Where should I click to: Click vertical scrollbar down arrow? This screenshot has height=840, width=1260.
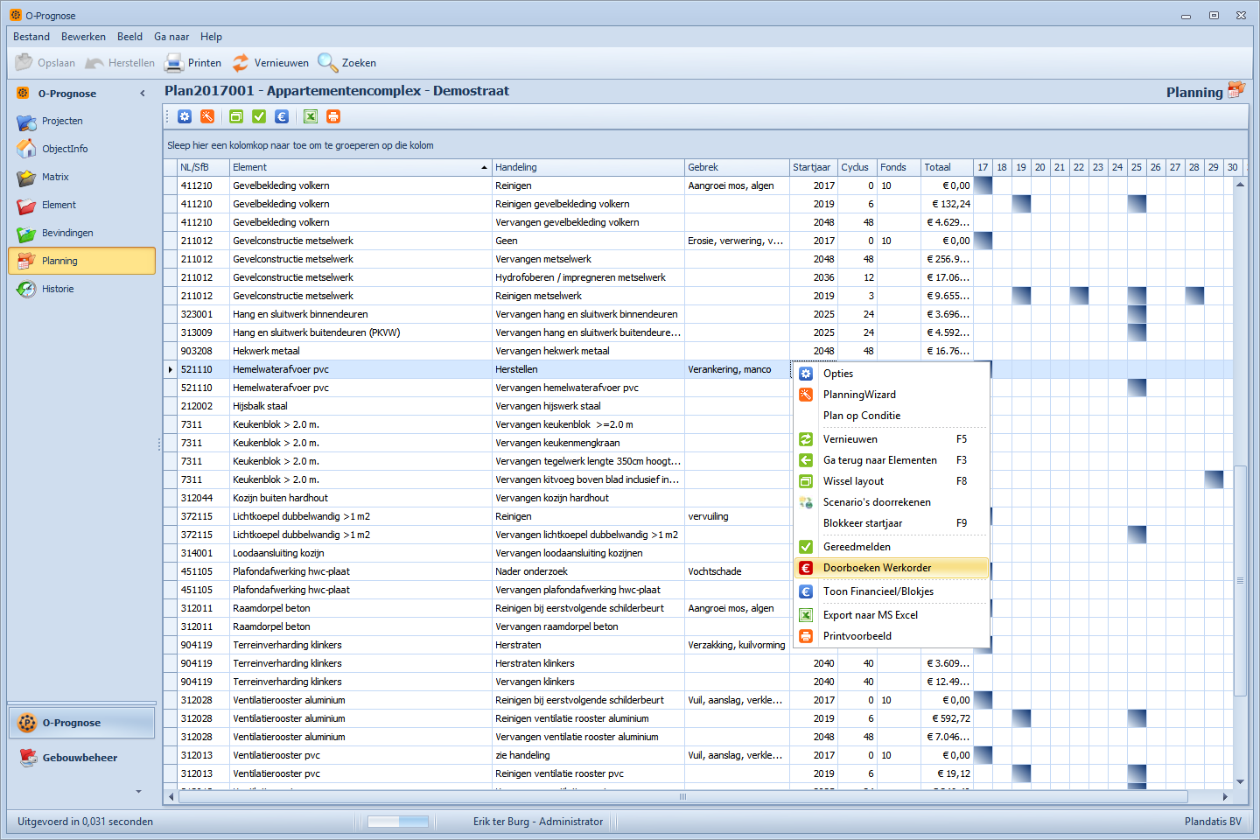point(1240,781)
